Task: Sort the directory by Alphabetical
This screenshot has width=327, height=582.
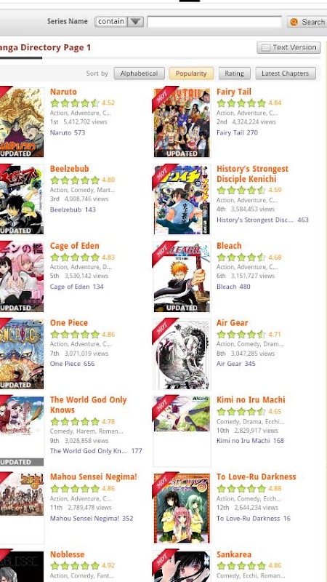Action: pos(139,73)
